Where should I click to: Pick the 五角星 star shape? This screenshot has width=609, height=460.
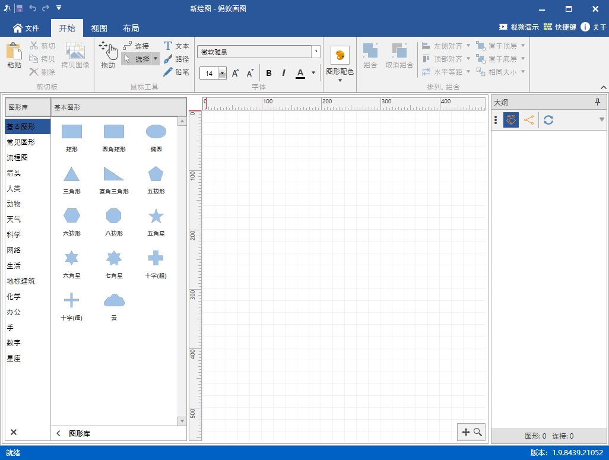point(156,216)
